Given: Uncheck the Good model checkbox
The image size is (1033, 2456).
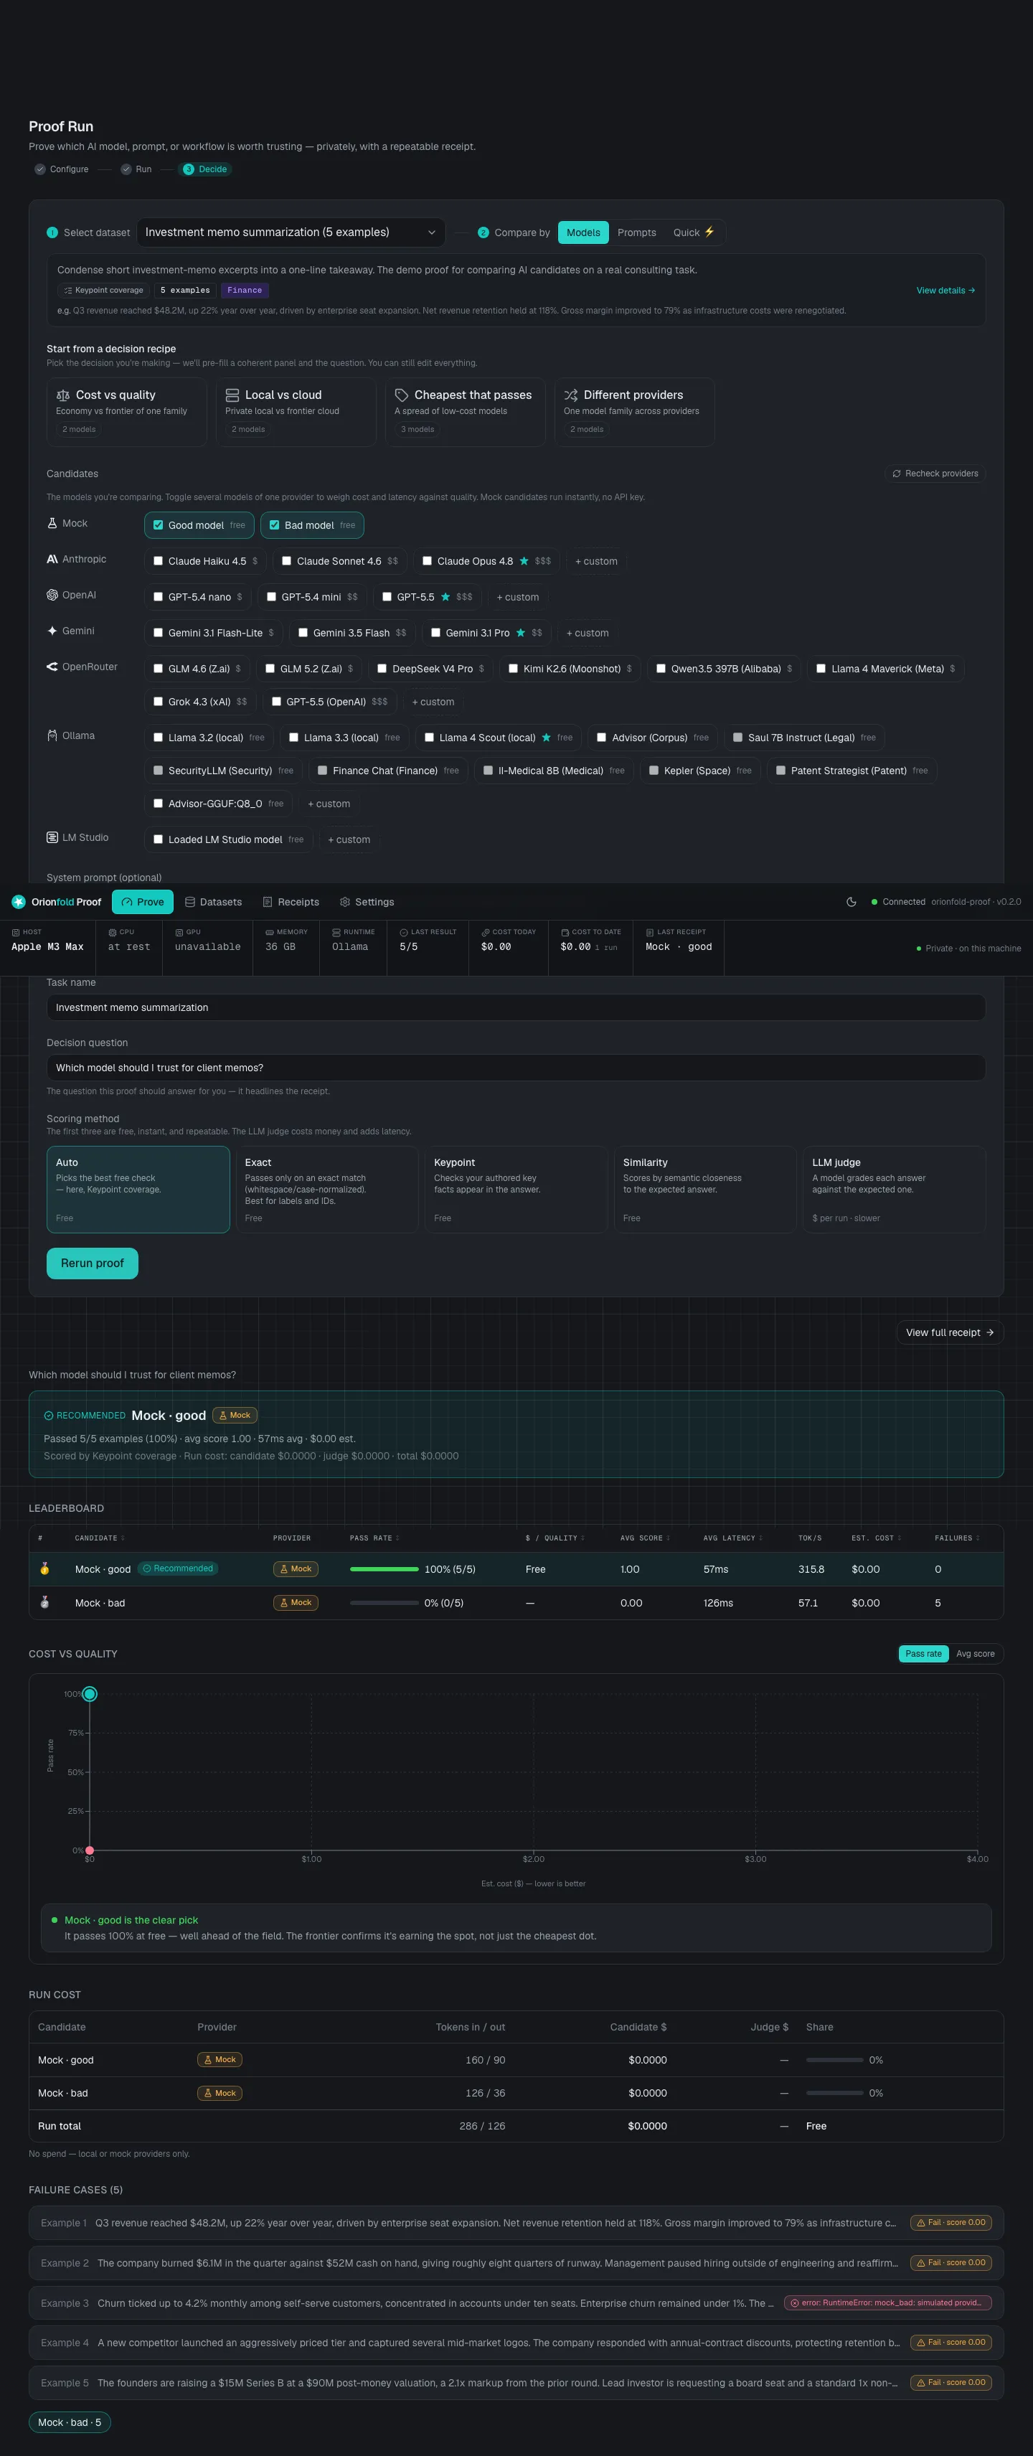Looking at the screenshot, I should (159, 525).
